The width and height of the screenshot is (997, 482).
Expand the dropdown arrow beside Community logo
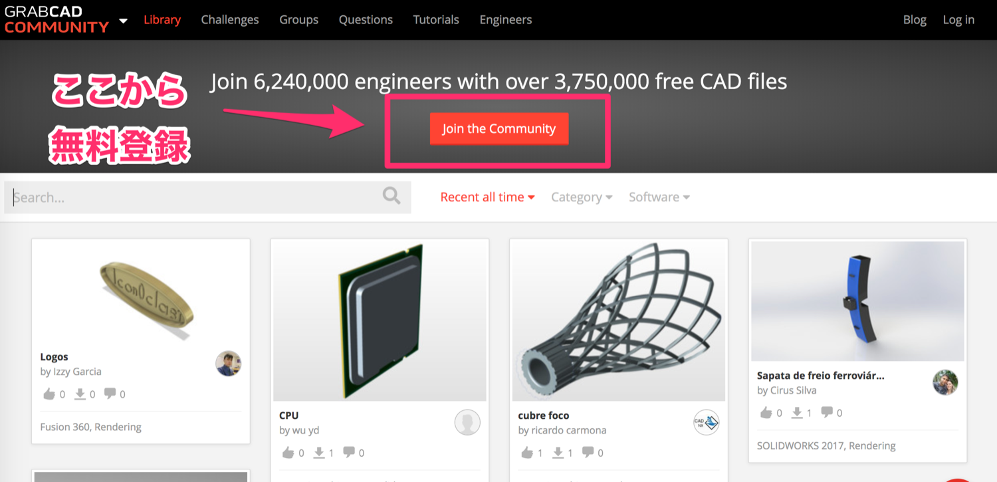click(123, 21)
